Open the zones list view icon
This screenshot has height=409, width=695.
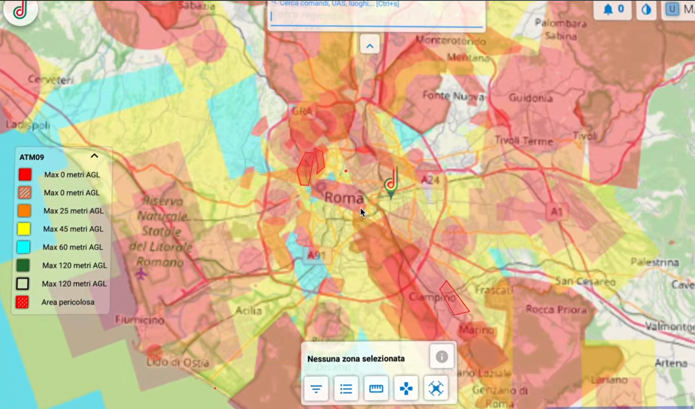click(346, 388)
